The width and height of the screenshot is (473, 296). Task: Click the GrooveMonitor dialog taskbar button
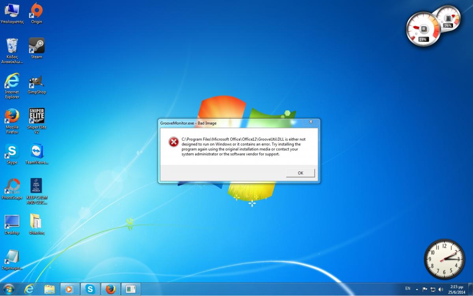tap(131, 289)
